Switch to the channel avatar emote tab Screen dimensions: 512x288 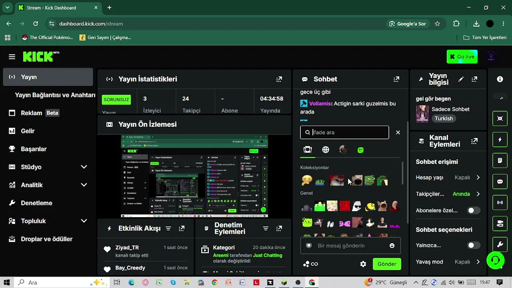(343, 150)
